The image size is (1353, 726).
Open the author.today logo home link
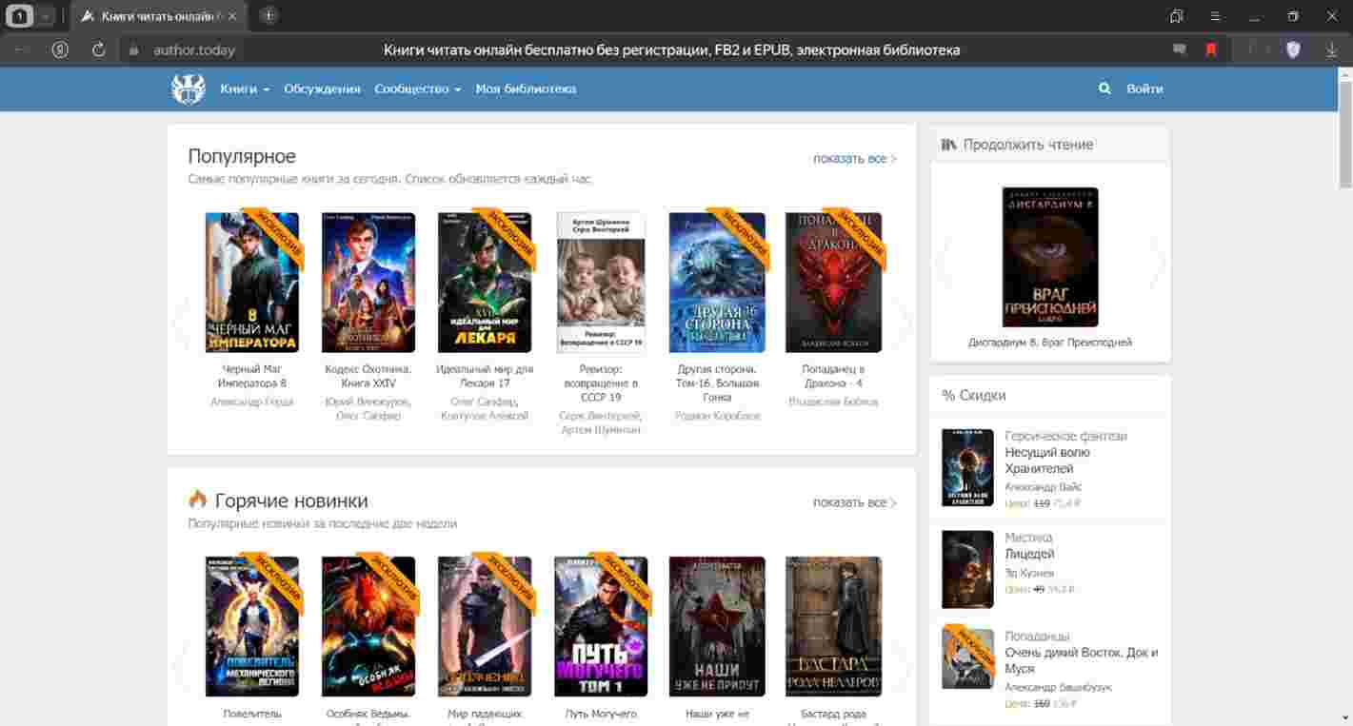tap(188, 88)
